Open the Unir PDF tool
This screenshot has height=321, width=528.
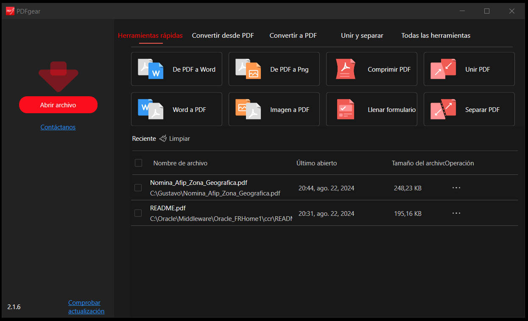click(469, 69)
